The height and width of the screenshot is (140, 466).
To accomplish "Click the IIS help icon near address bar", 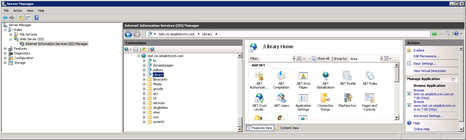I will click(456, 34).
